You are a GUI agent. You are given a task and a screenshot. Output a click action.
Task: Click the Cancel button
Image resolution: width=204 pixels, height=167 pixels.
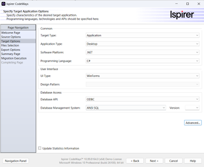[174, 161]
